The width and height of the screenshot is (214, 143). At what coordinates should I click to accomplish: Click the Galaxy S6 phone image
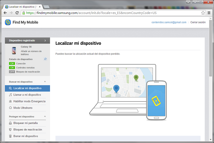tap(14, 51)
